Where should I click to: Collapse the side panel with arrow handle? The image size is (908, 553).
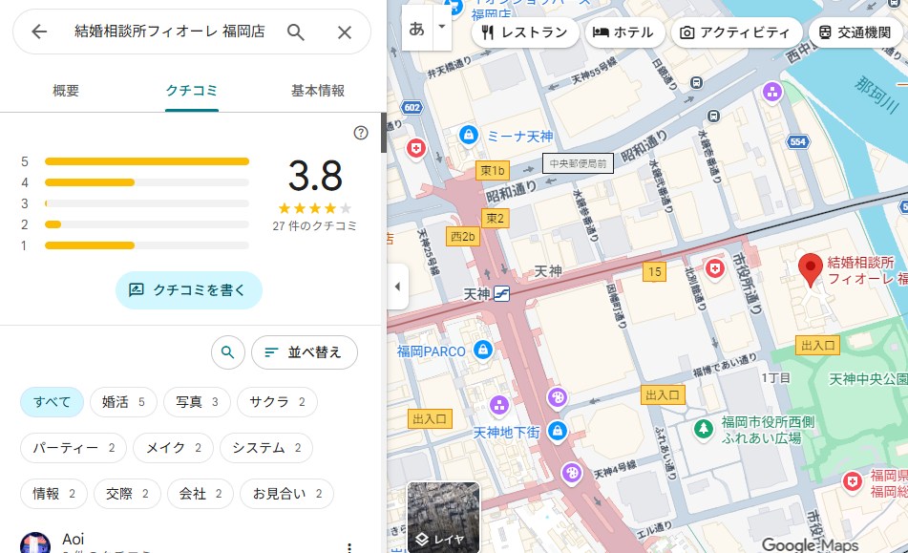point(397,287)
